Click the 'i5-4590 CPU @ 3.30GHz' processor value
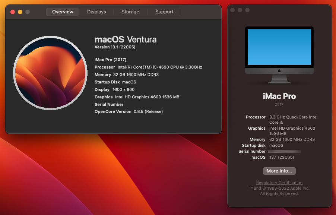Screen dimensions: 336x215 (x=177, y=67)
